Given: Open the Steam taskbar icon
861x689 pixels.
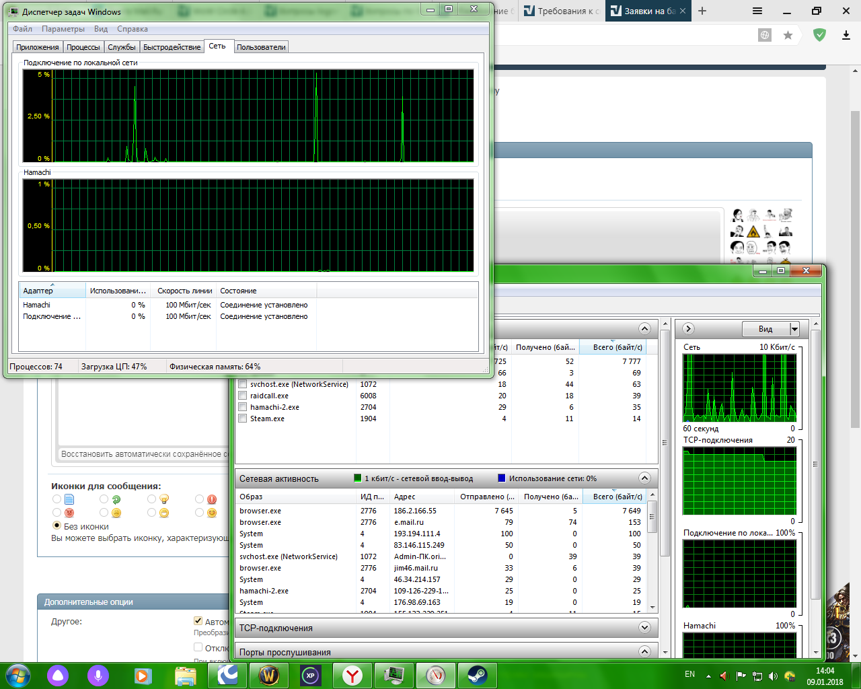Looking at the screenshot, I should [x=478, y=675].
